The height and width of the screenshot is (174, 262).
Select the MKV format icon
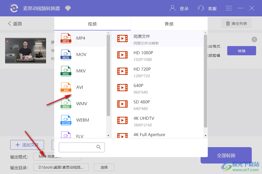point(66,71)
